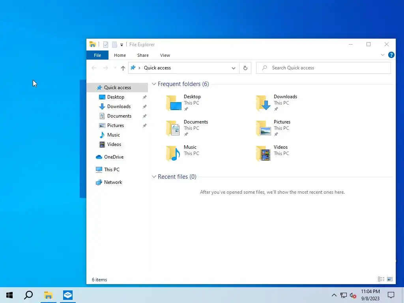Screen dimensions: 404x303
Task: Show hidden system tray icons
Action: [334, 295]
